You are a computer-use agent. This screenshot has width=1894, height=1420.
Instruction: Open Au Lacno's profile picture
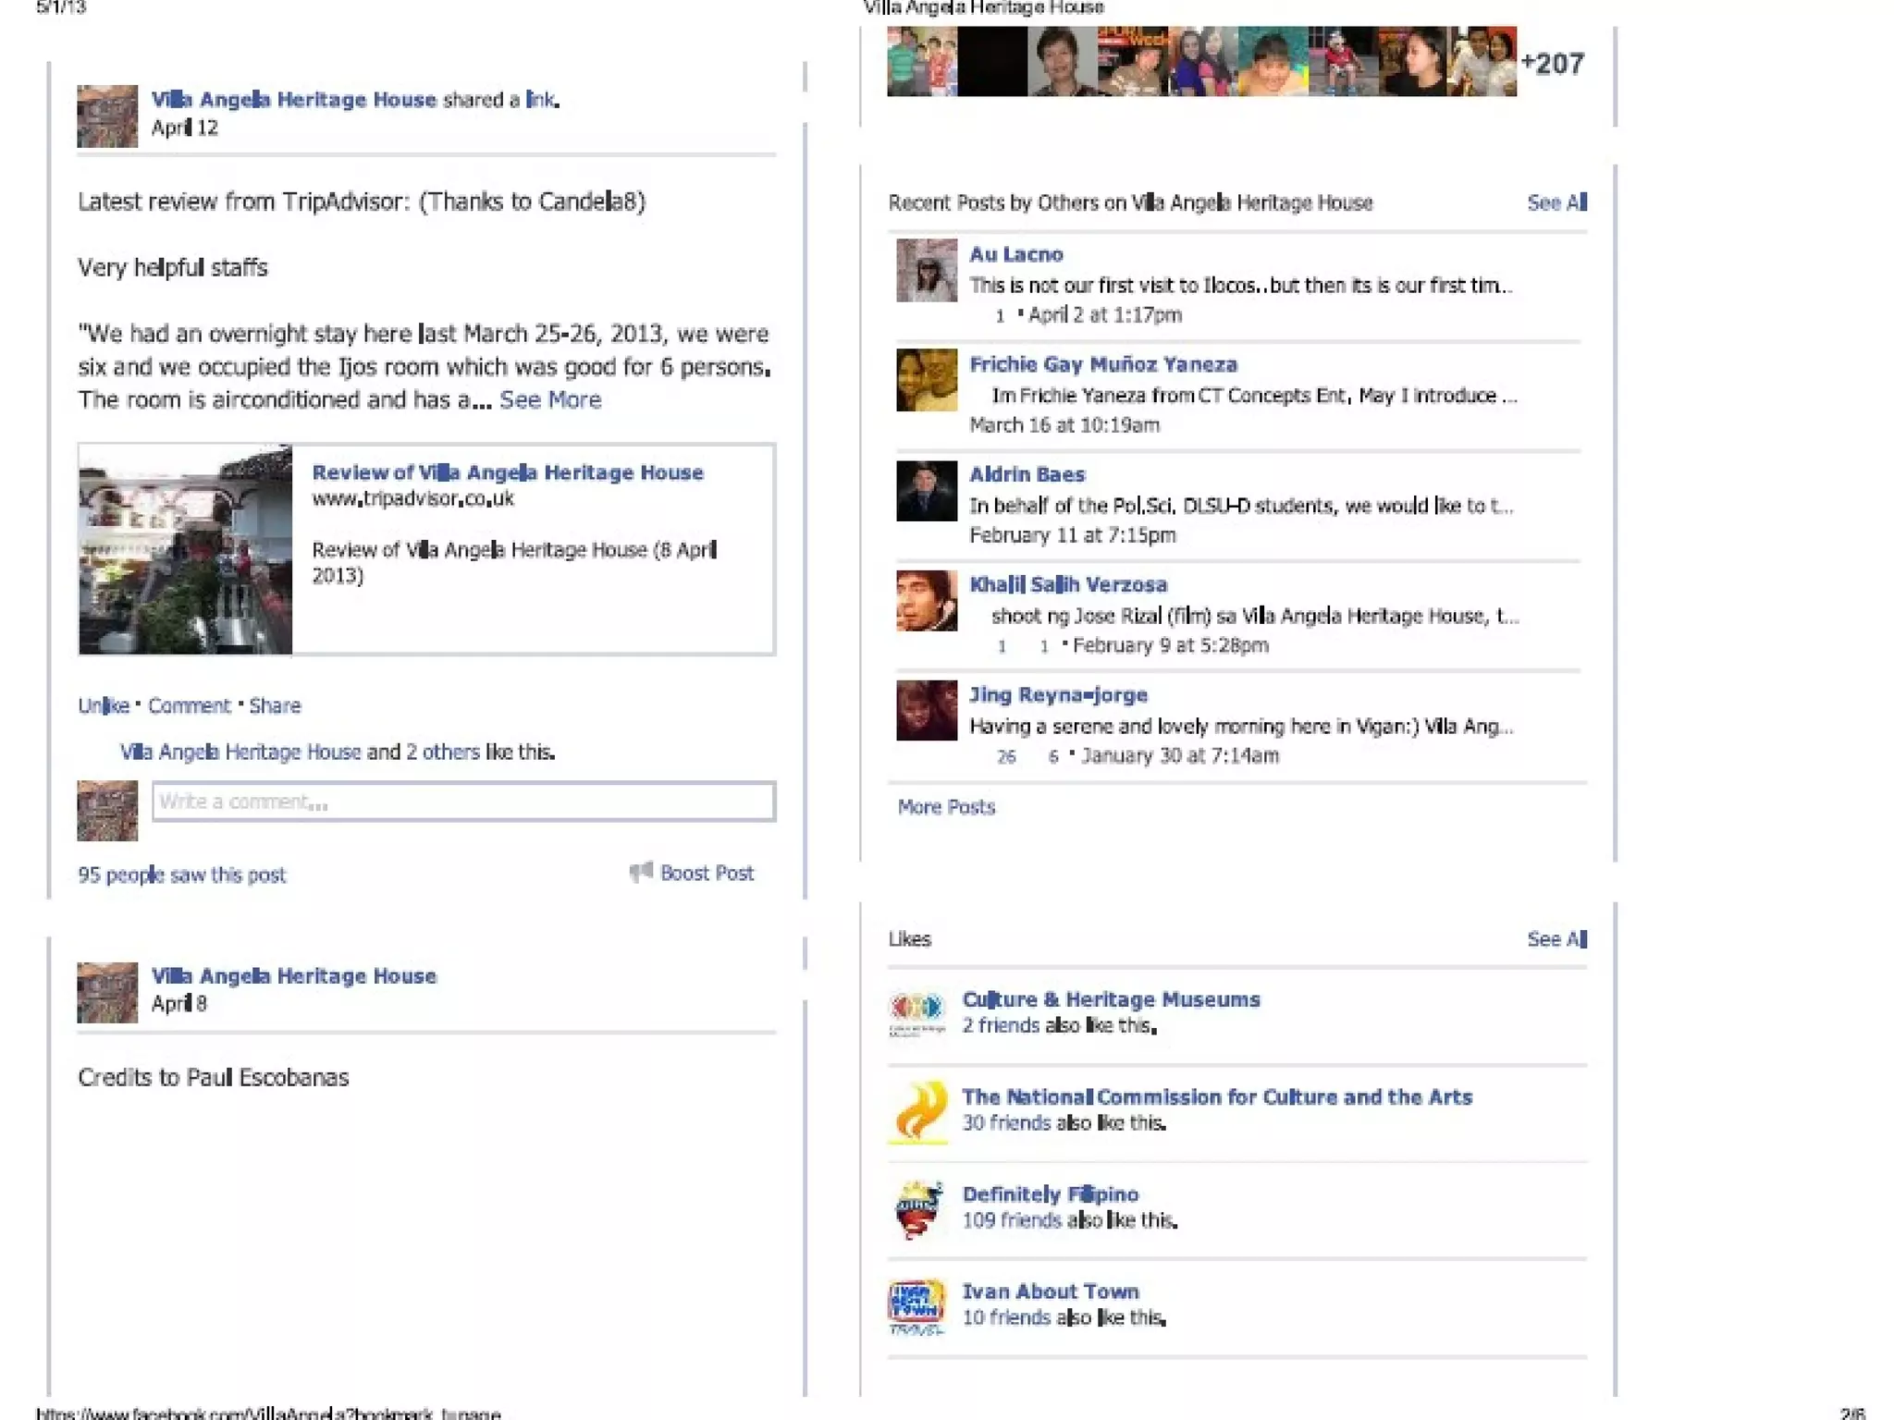click(926, 270)
